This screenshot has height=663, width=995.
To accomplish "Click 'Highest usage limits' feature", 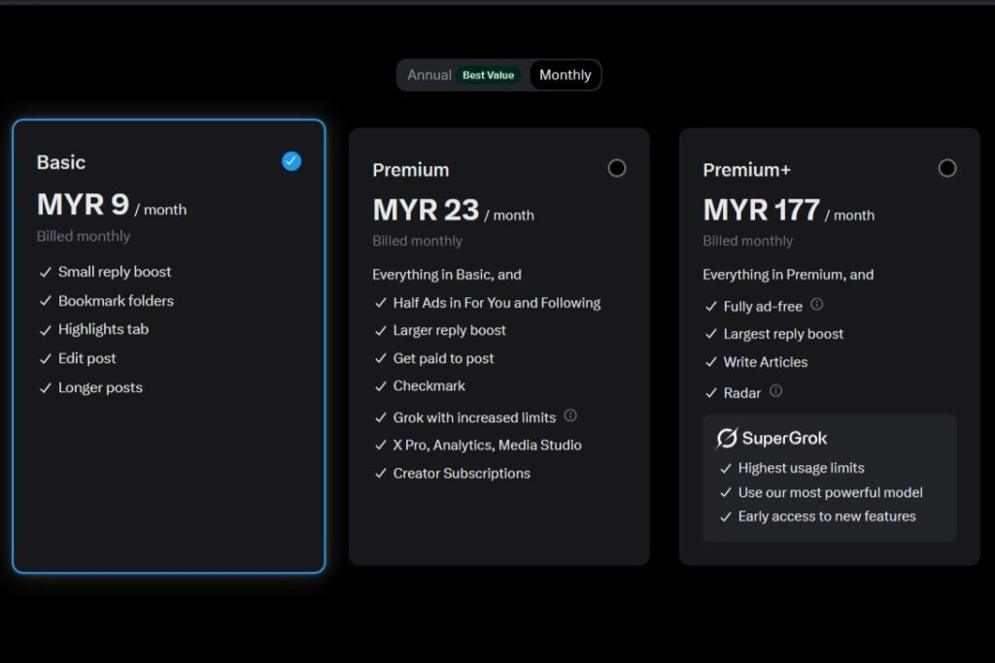I will click(801, 468).
